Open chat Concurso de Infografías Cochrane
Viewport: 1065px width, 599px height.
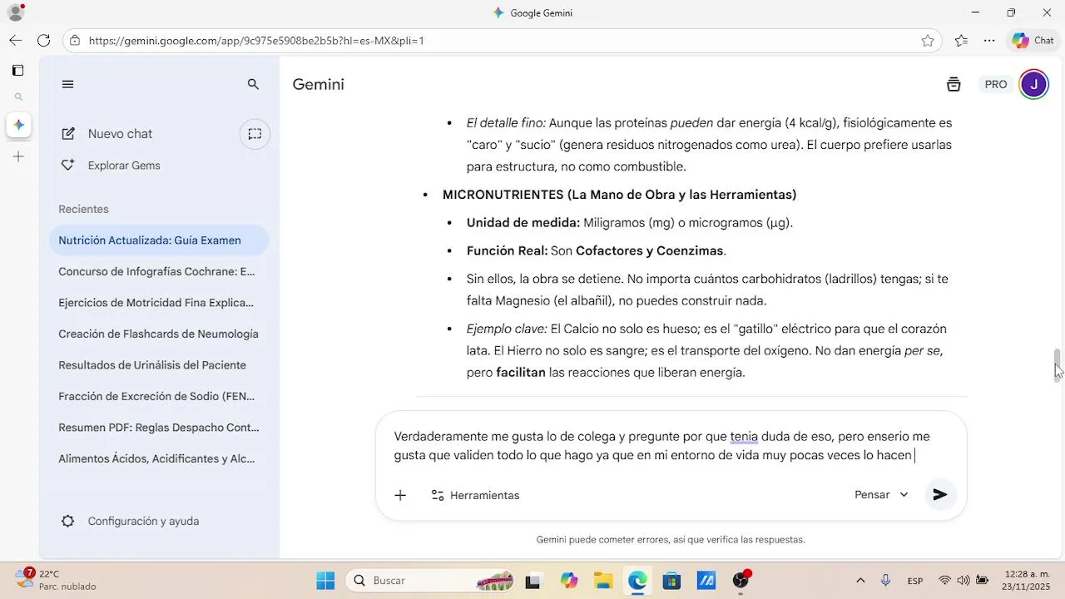(x=159, y=271)
